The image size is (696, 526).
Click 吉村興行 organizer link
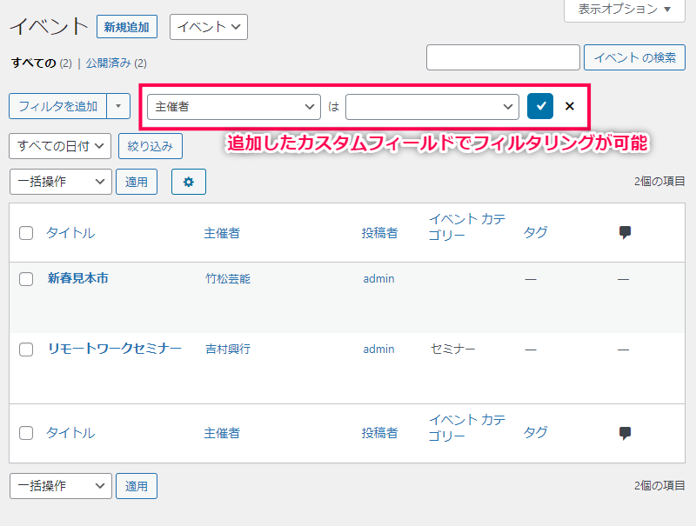[228, 349]
